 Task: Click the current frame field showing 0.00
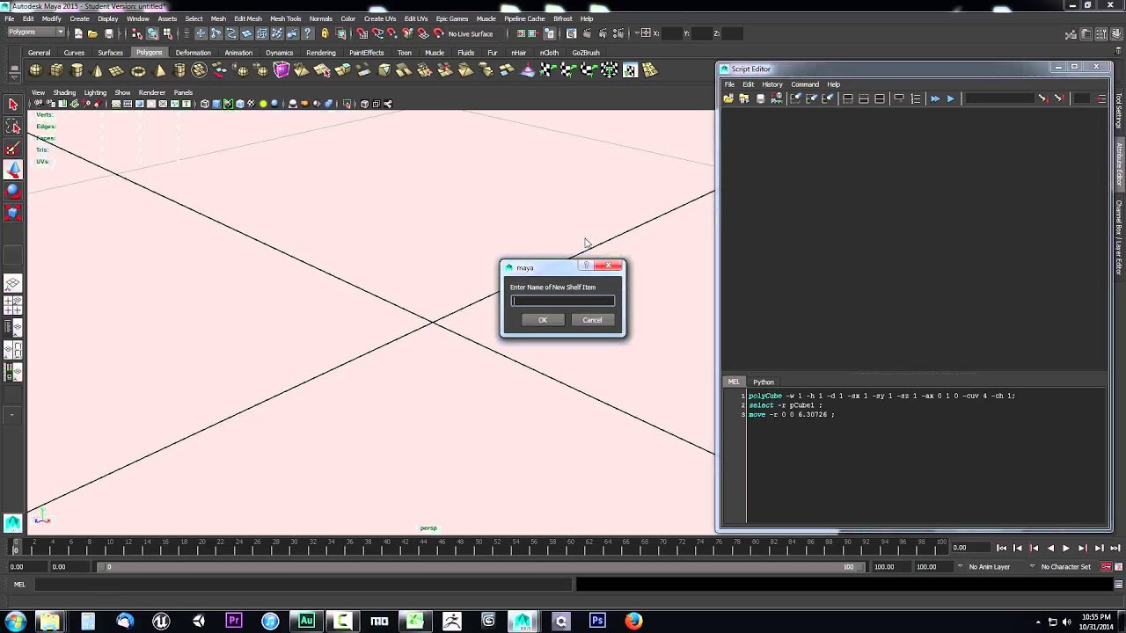[971, 548]
